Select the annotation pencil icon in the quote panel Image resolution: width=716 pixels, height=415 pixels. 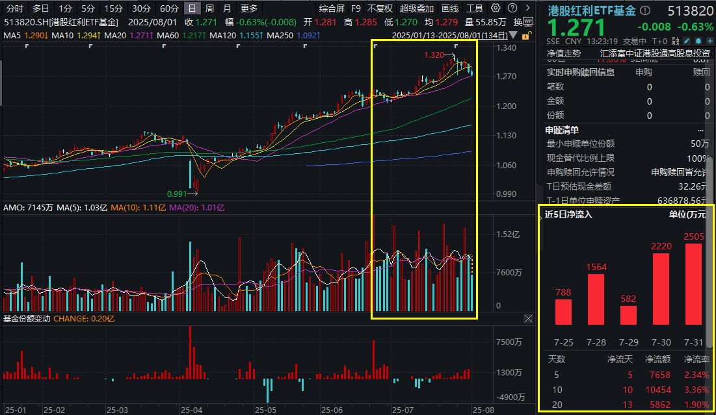686,41
